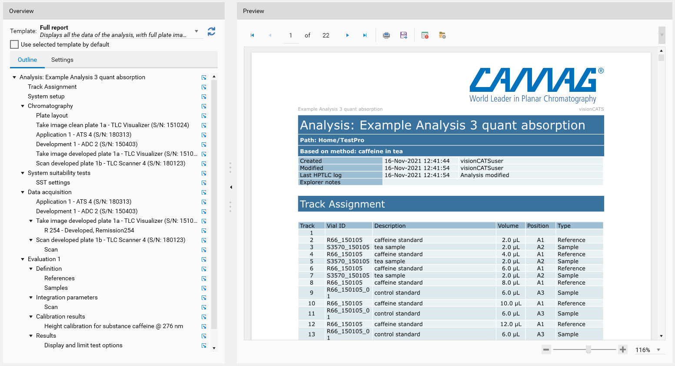
Task: Jump to Track Assignment section via link icon
Action: tap(204, 87)
